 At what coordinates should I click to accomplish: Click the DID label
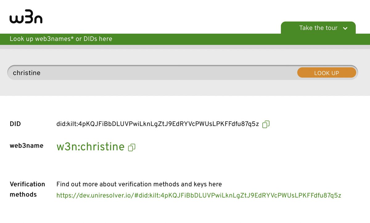[x=15, y=124]
